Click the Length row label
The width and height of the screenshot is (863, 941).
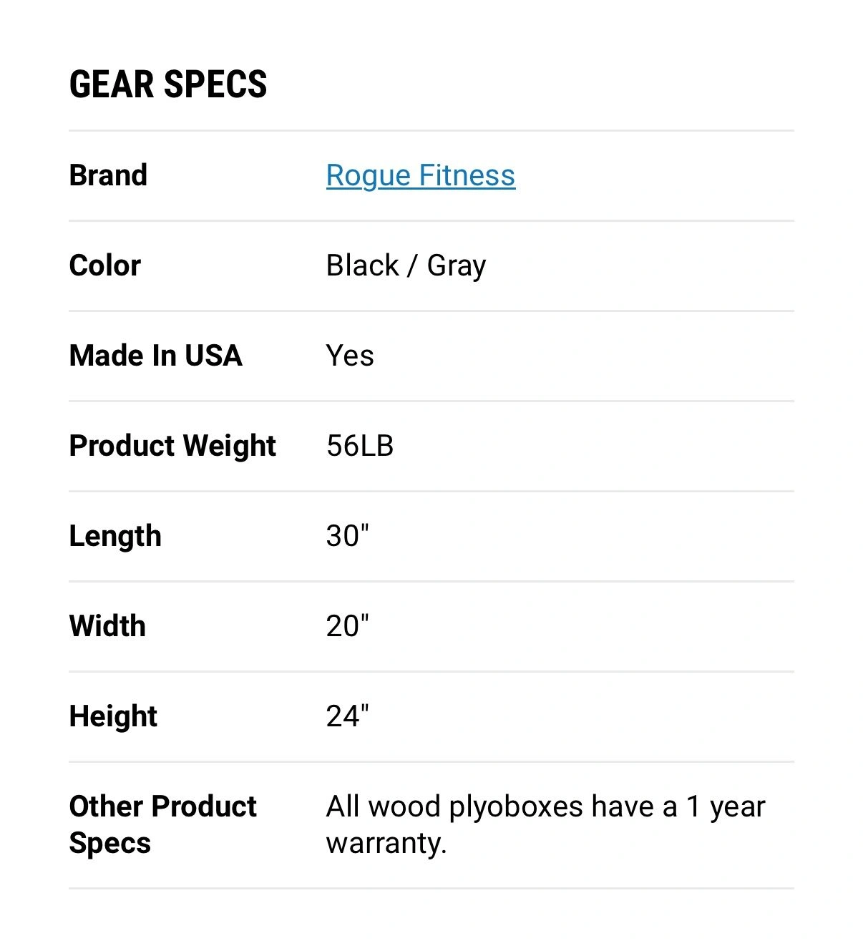tap(115, 536)
